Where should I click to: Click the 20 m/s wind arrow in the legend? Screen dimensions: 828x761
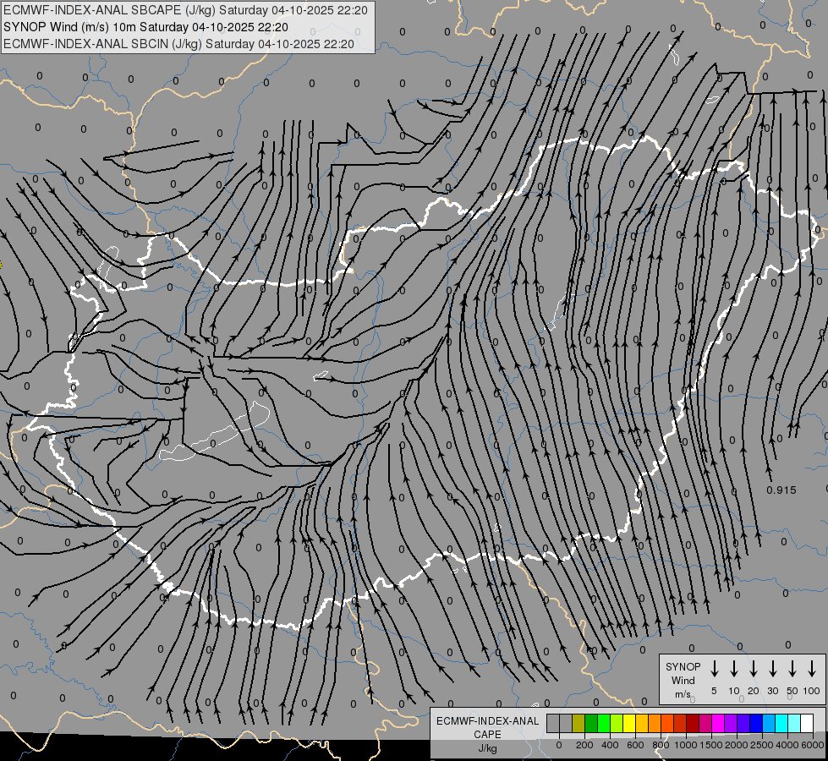click(753, 668)
